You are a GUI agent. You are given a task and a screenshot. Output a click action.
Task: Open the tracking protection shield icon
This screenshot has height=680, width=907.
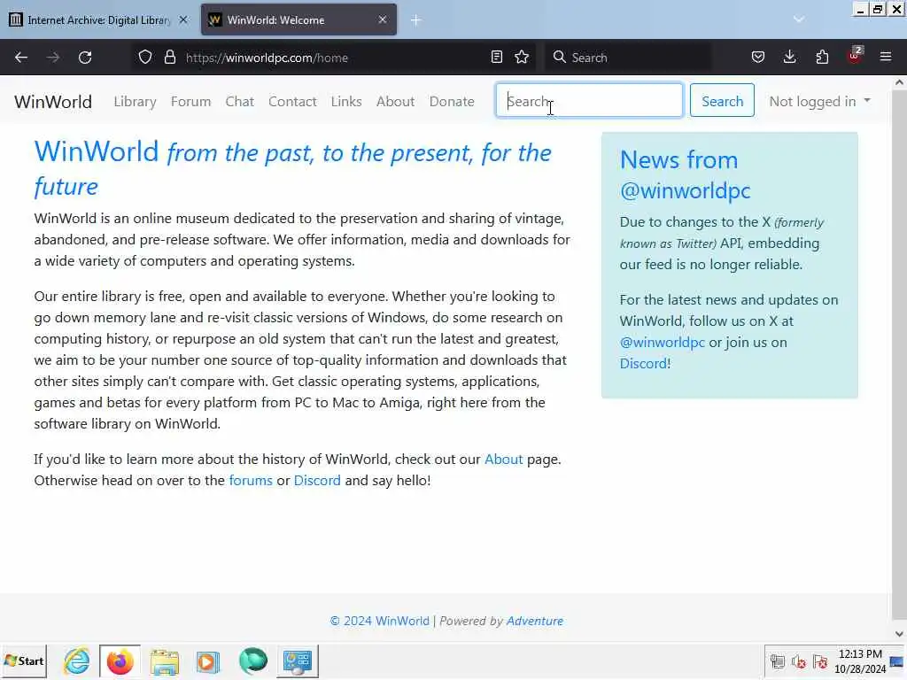[x=145, y=58]
